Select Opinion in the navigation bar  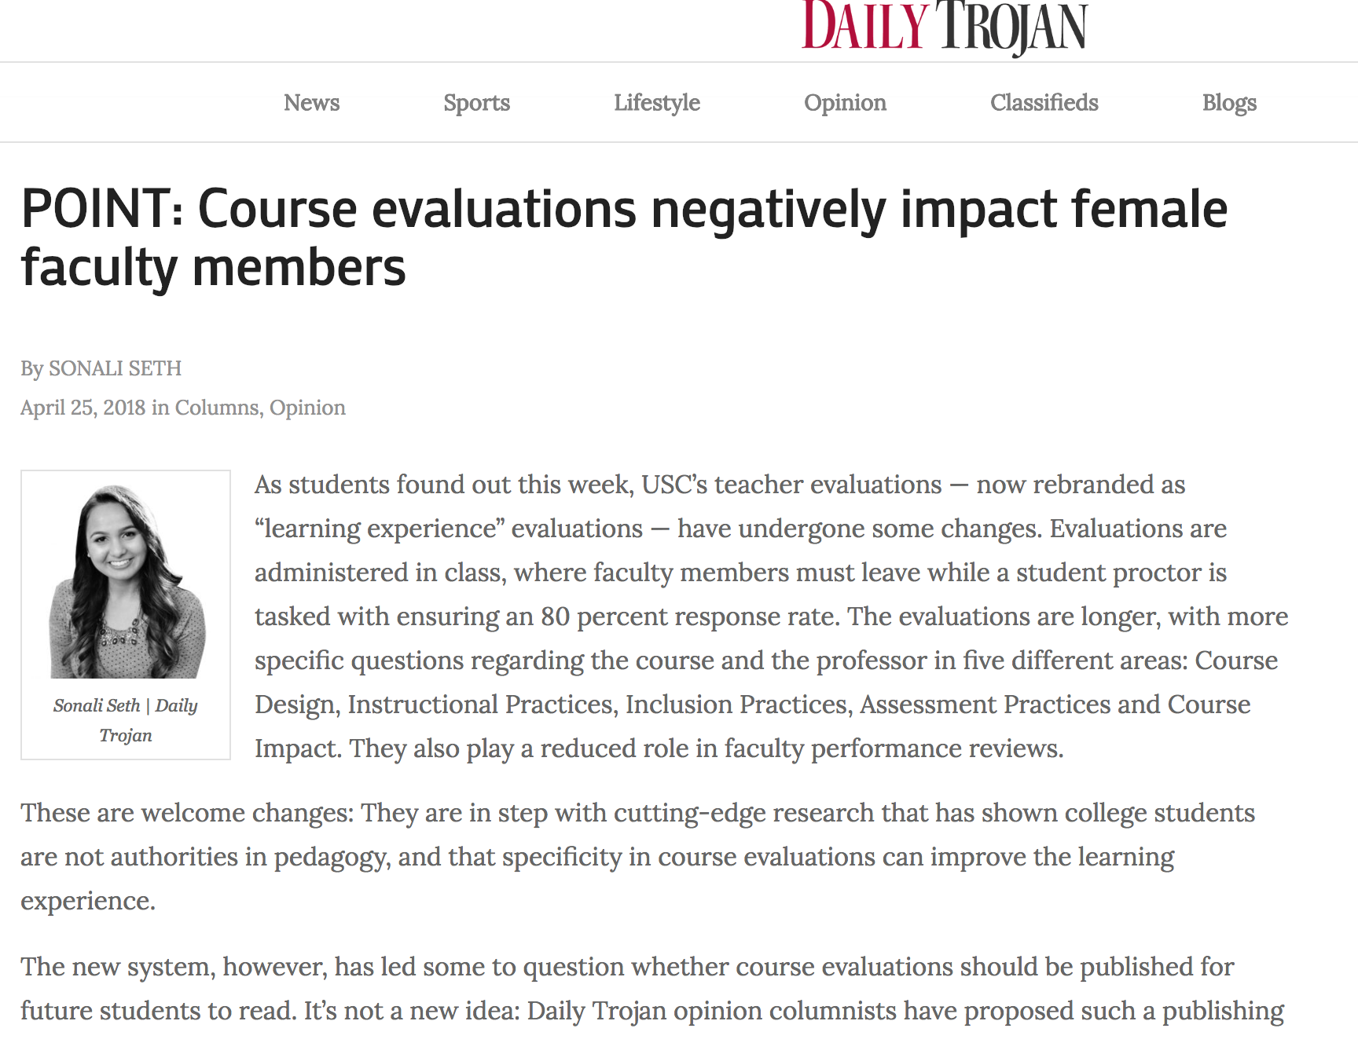coord(845,103)
